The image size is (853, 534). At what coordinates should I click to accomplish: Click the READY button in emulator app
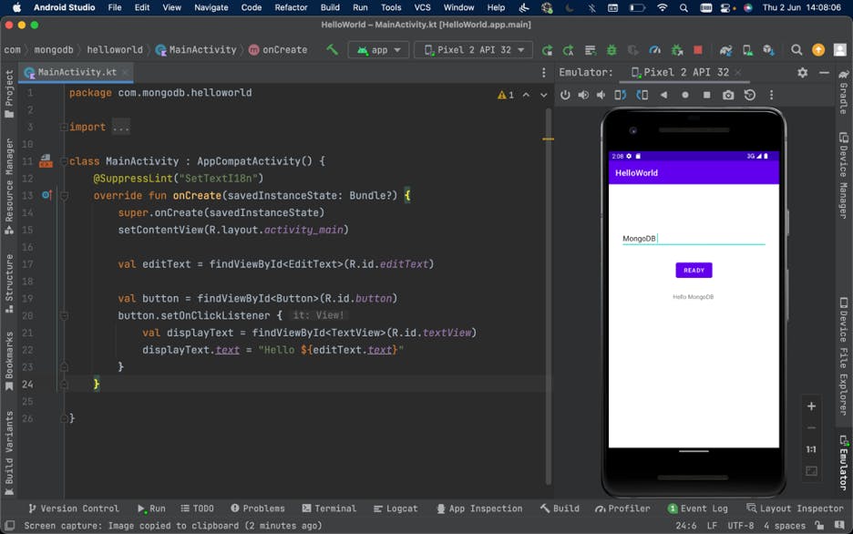pos(694,271)
